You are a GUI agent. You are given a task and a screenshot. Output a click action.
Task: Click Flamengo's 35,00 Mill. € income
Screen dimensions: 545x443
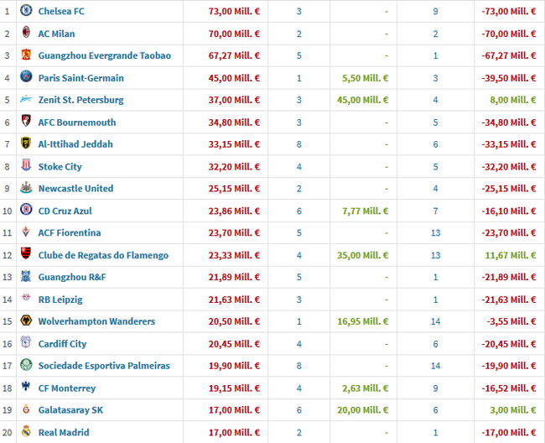(x=362, y=255)
